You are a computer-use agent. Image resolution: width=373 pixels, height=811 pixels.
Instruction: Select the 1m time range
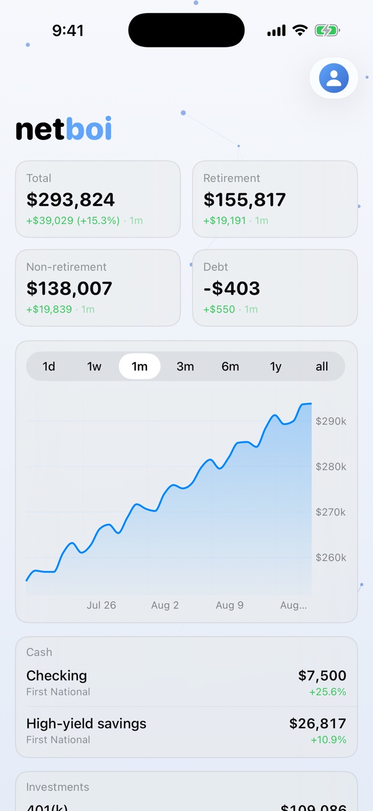[139, 367]
